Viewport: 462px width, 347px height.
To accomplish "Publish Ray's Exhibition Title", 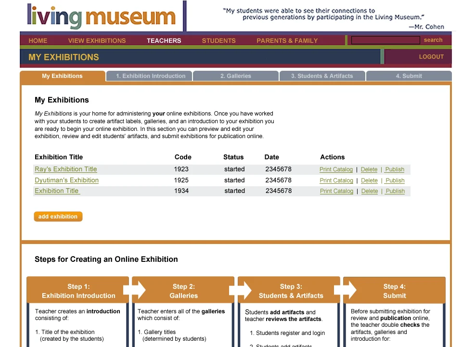I will [395, 169].
